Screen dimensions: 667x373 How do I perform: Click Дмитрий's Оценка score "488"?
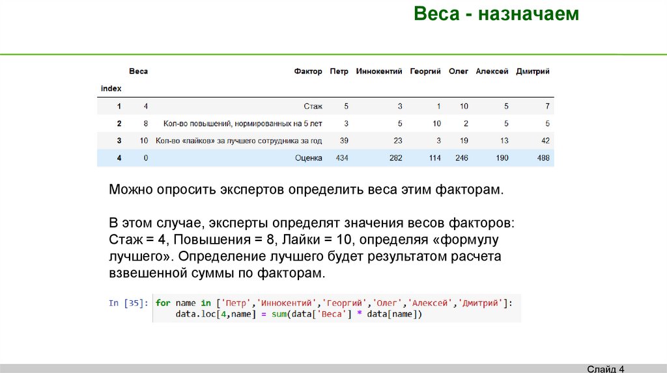pos(543,158)
